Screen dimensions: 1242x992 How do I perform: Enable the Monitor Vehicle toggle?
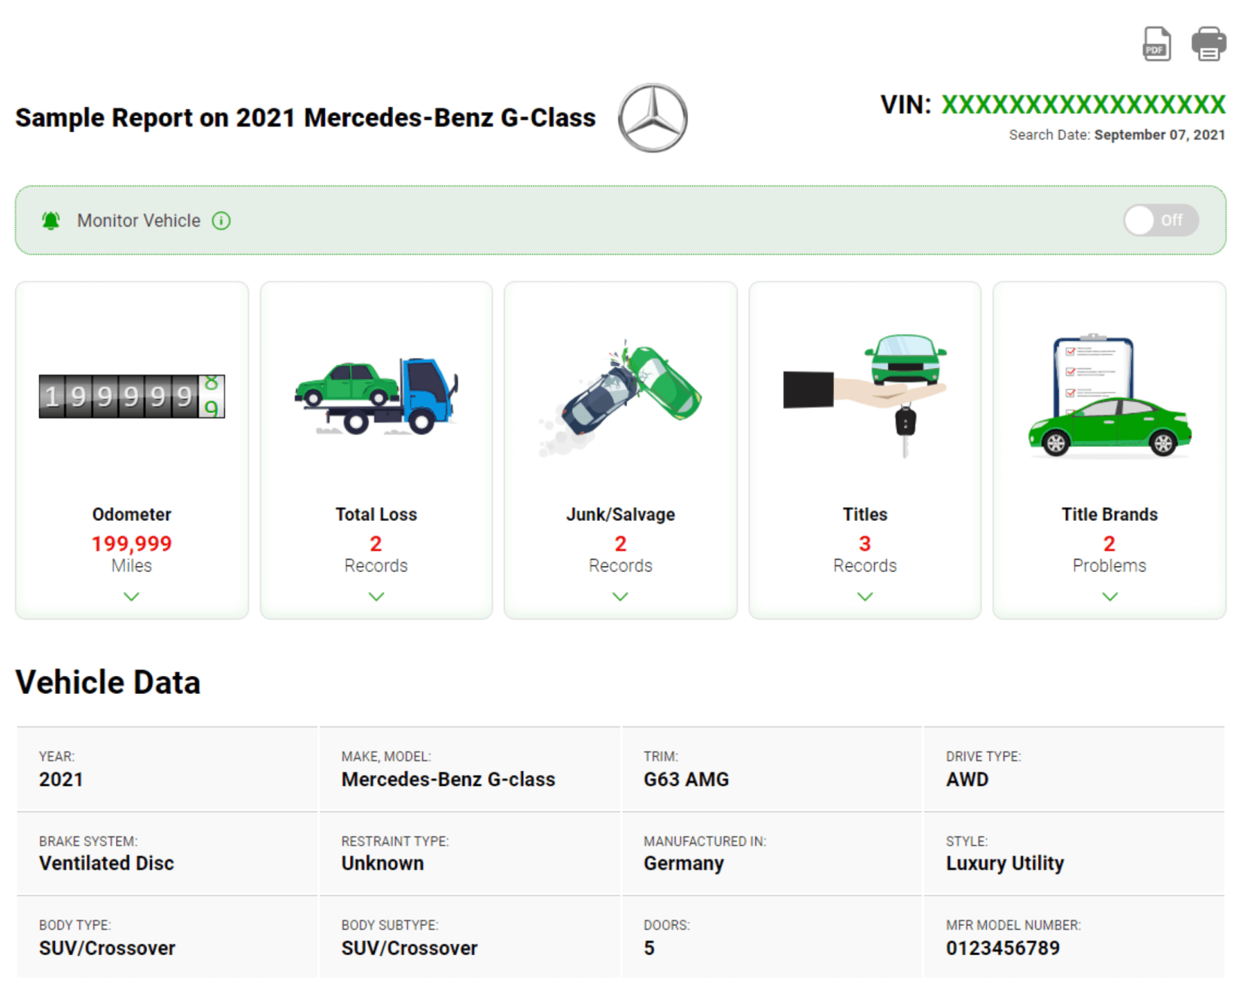point(1160,221)
